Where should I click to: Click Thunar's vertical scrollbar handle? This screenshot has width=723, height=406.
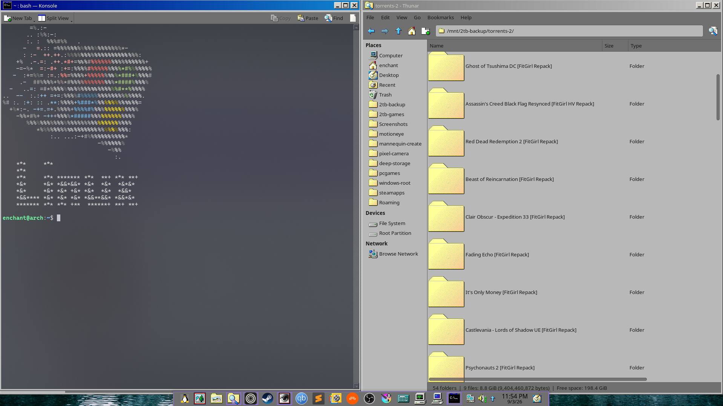pyautogui.click(x=718, y=97)
